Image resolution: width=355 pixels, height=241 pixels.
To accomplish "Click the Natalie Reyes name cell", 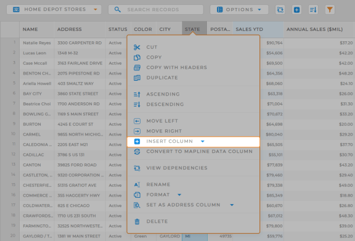I will click(x=37, y=43).
